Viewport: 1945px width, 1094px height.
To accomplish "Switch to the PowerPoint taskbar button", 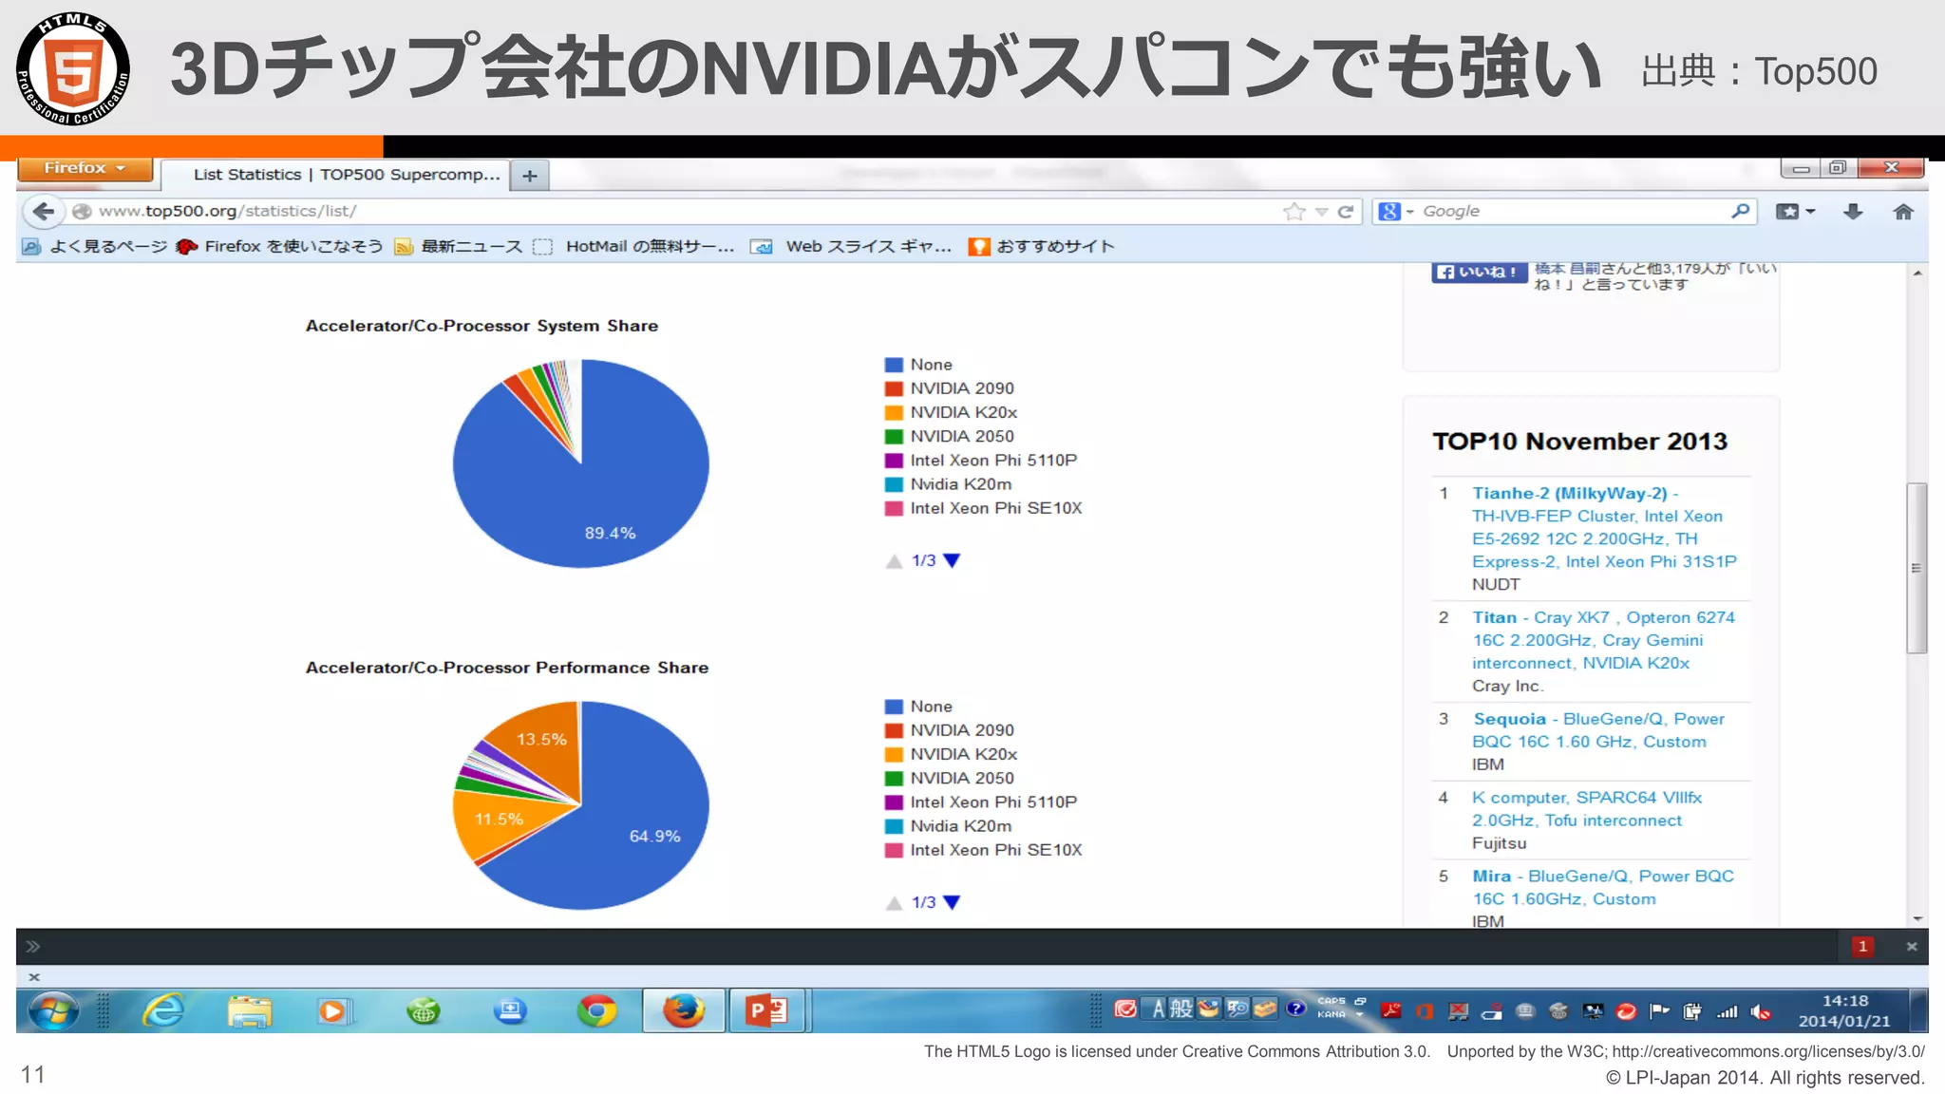I will (767, 1010).
